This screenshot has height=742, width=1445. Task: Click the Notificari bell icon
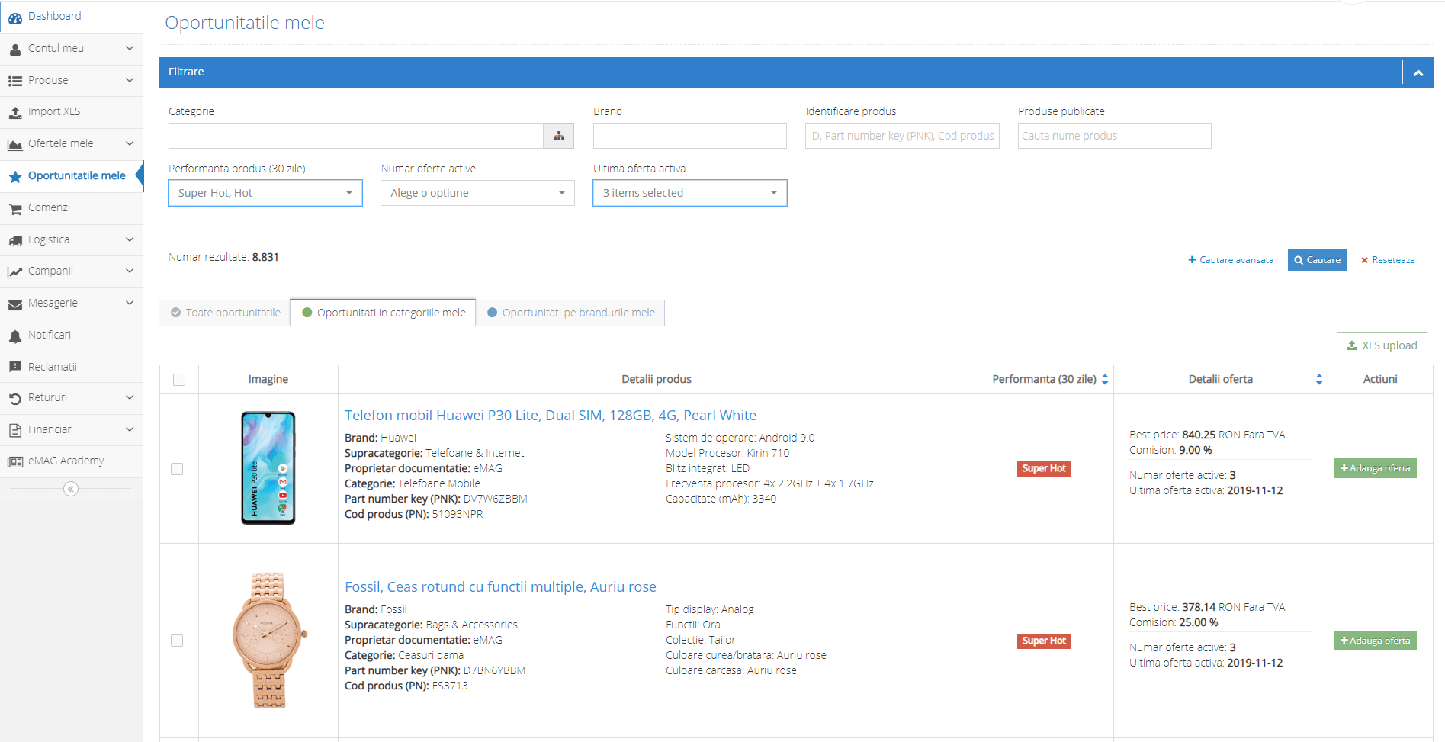(x=15, y=335)
